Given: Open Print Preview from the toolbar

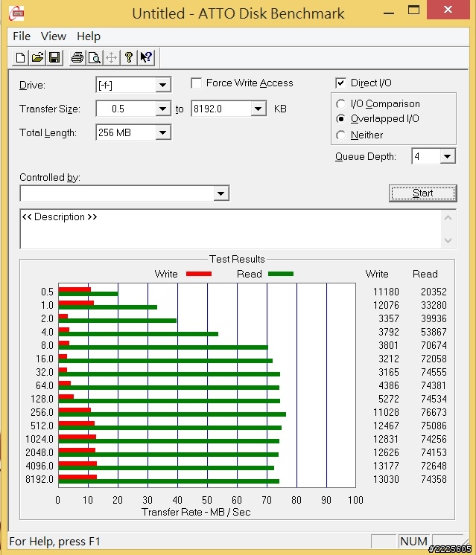Looking at the screenshot, I should 95,57.
